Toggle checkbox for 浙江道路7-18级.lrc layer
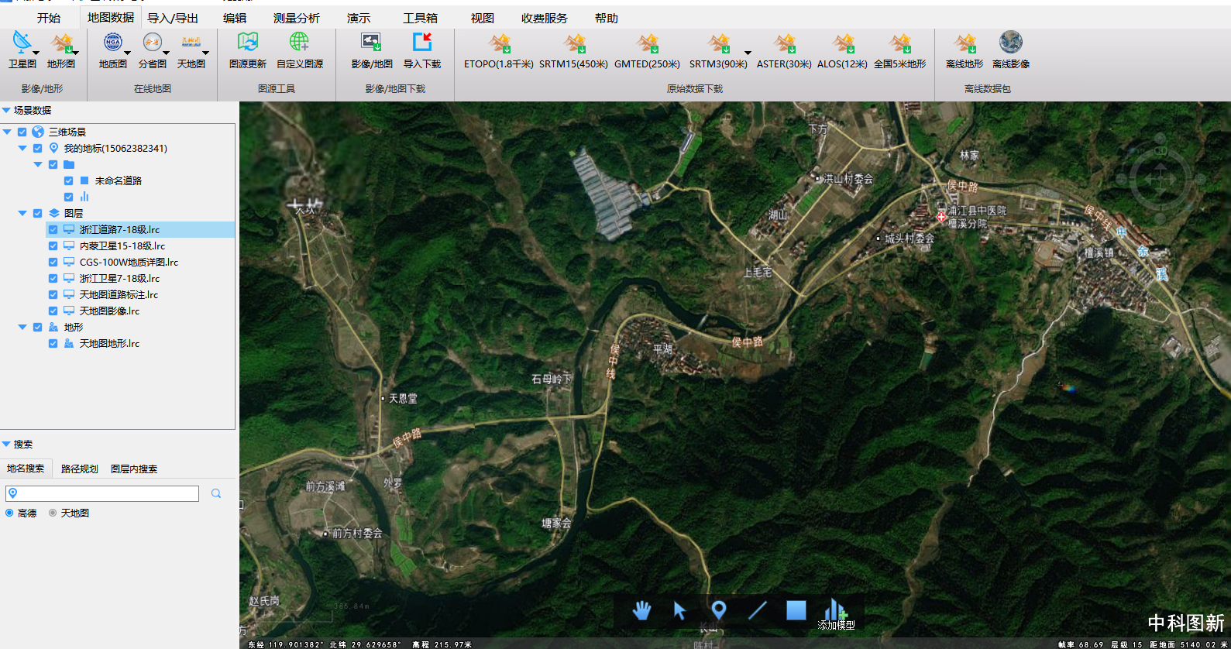The width and height of the screenshot is (1231, 649). tap(53, 229)
